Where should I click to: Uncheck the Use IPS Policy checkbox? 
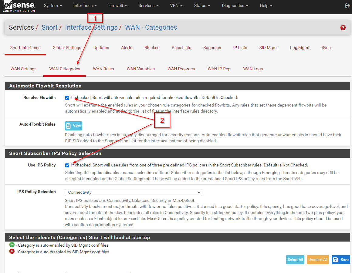click(x=67, y=165)
